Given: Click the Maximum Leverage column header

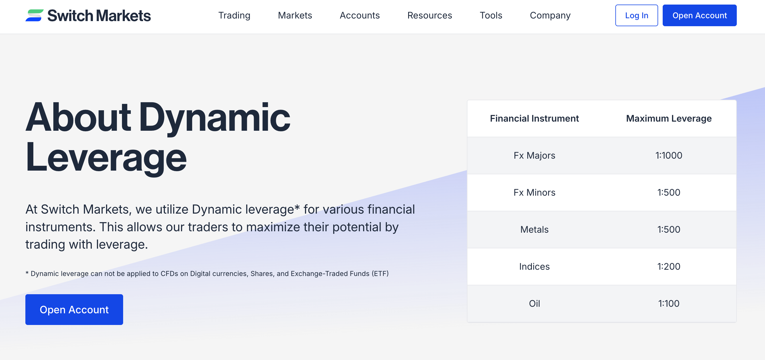Looking at the screenshot, I should tap(668, 118).
